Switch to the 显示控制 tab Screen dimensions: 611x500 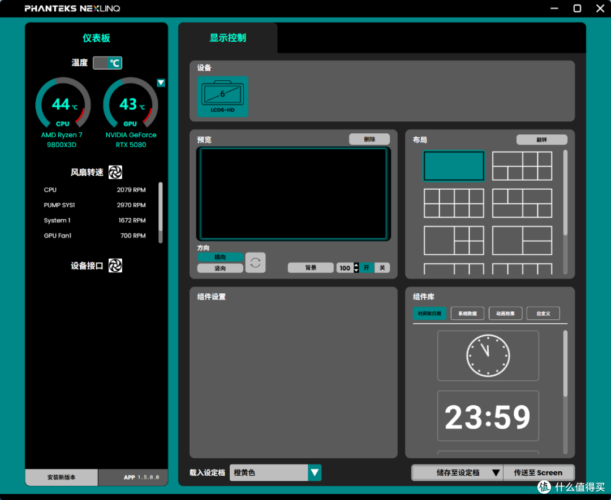pos(228,38)
